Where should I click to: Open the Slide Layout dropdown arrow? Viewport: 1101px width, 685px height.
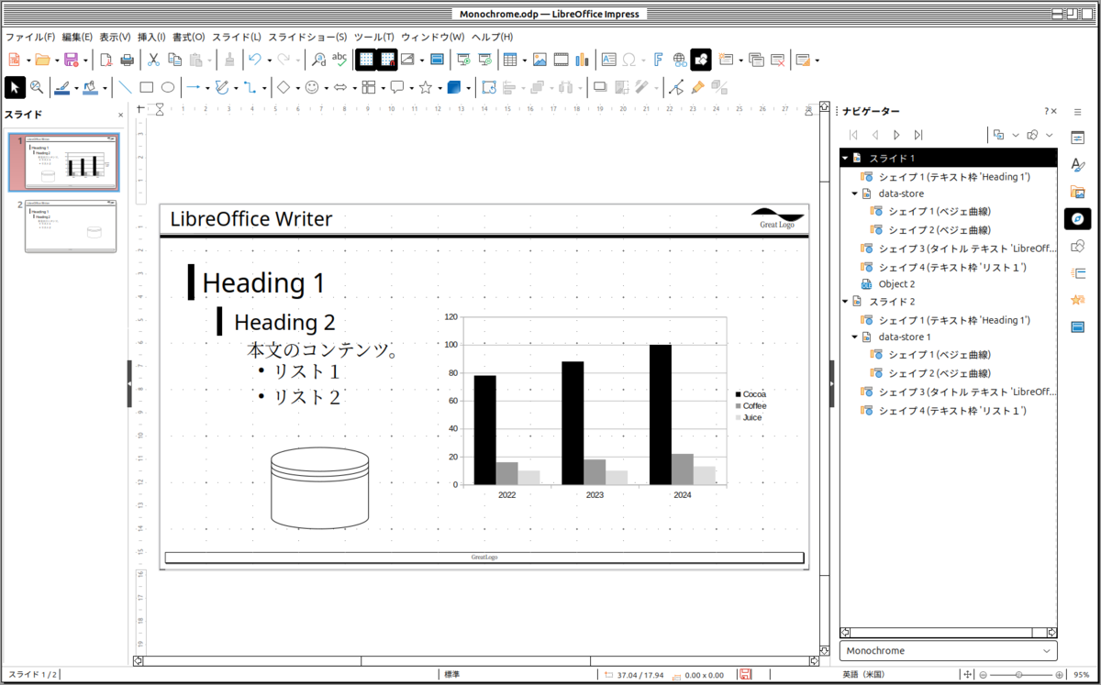pyautogui.click(x=817, y=61)
